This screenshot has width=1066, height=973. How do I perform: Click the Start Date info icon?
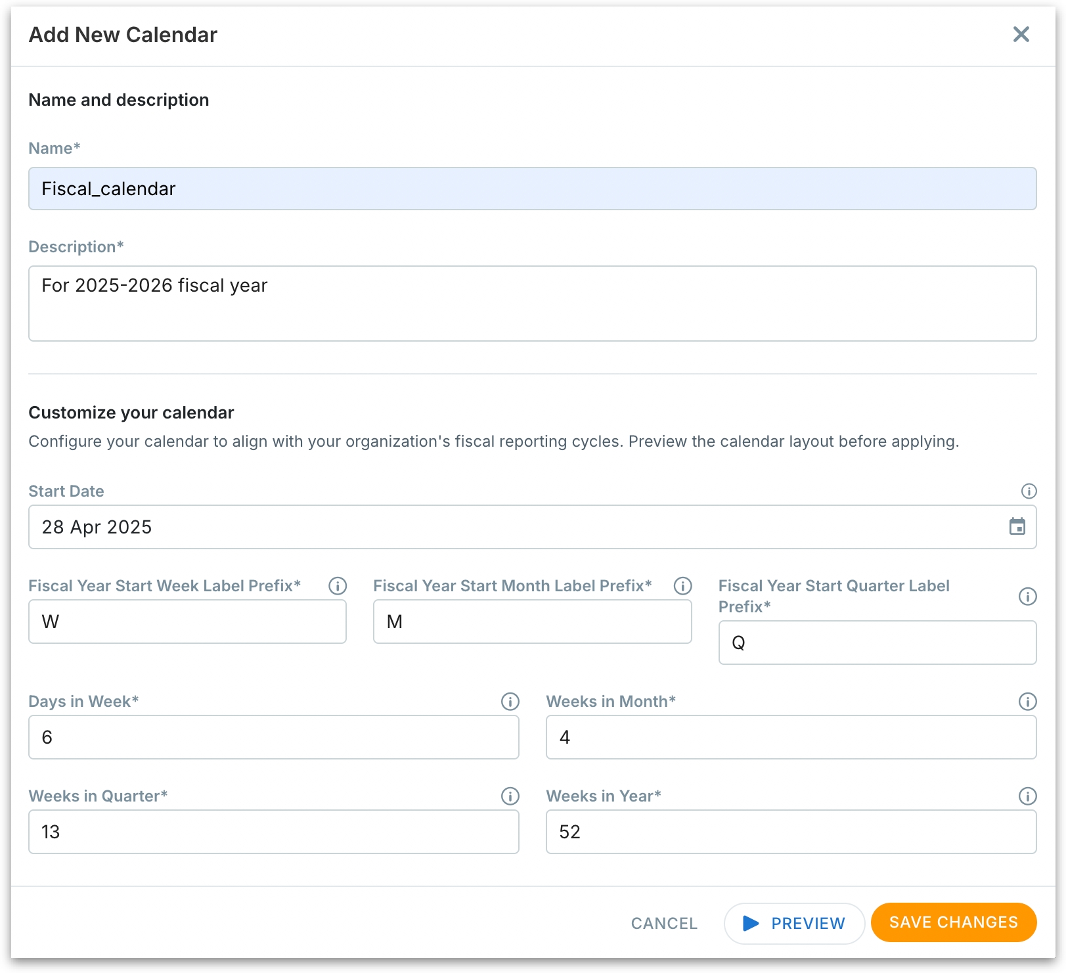[x=1029, y=491]
